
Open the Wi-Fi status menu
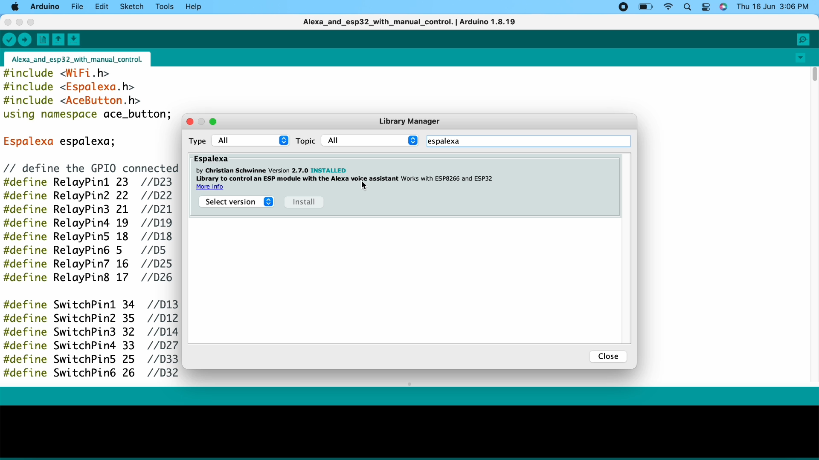[x=668, y=7]
